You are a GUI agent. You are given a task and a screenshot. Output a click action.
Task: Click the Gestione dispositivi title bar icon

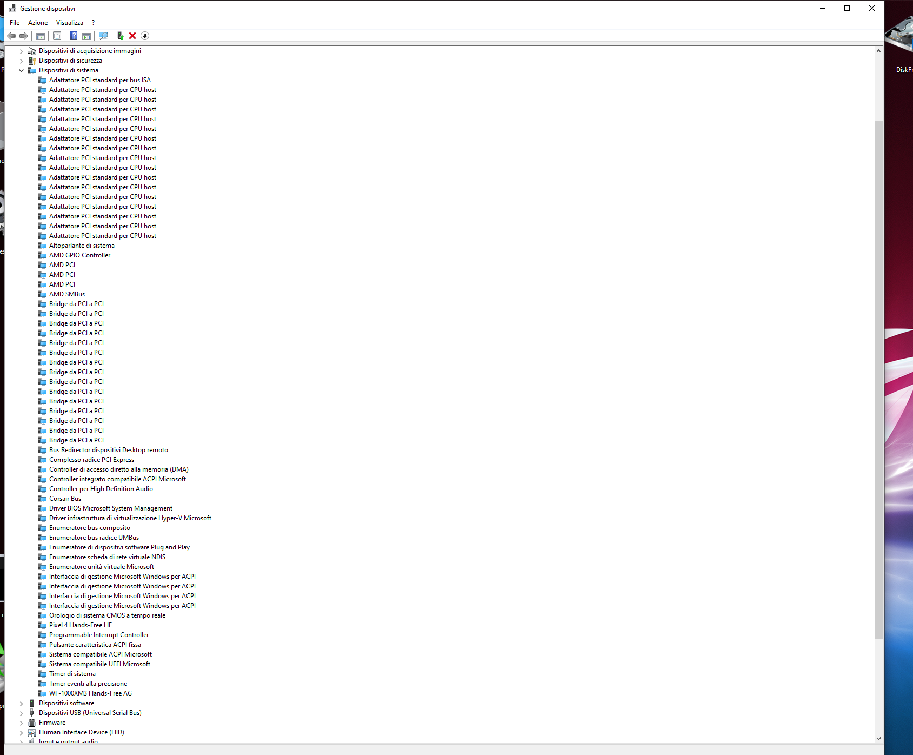click(x=13, y=8)
